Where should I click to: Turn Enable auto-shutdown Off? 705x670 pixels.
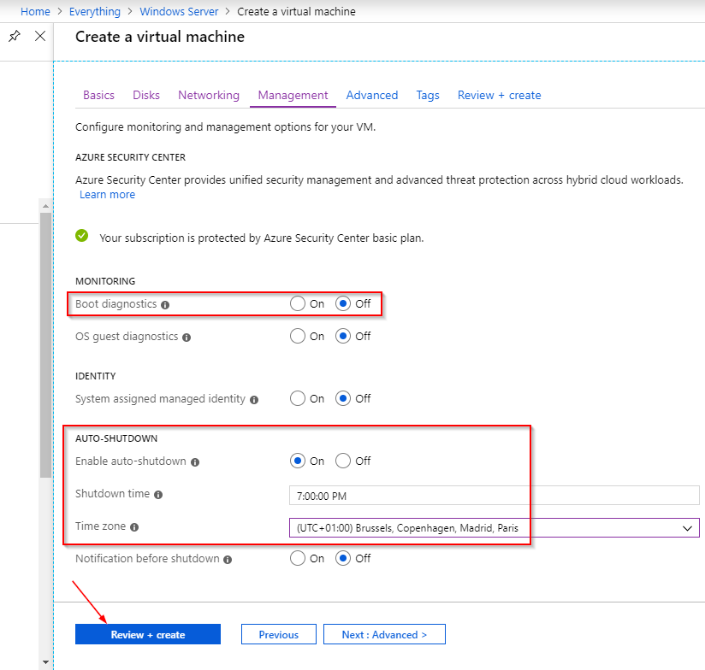[343, 461]
